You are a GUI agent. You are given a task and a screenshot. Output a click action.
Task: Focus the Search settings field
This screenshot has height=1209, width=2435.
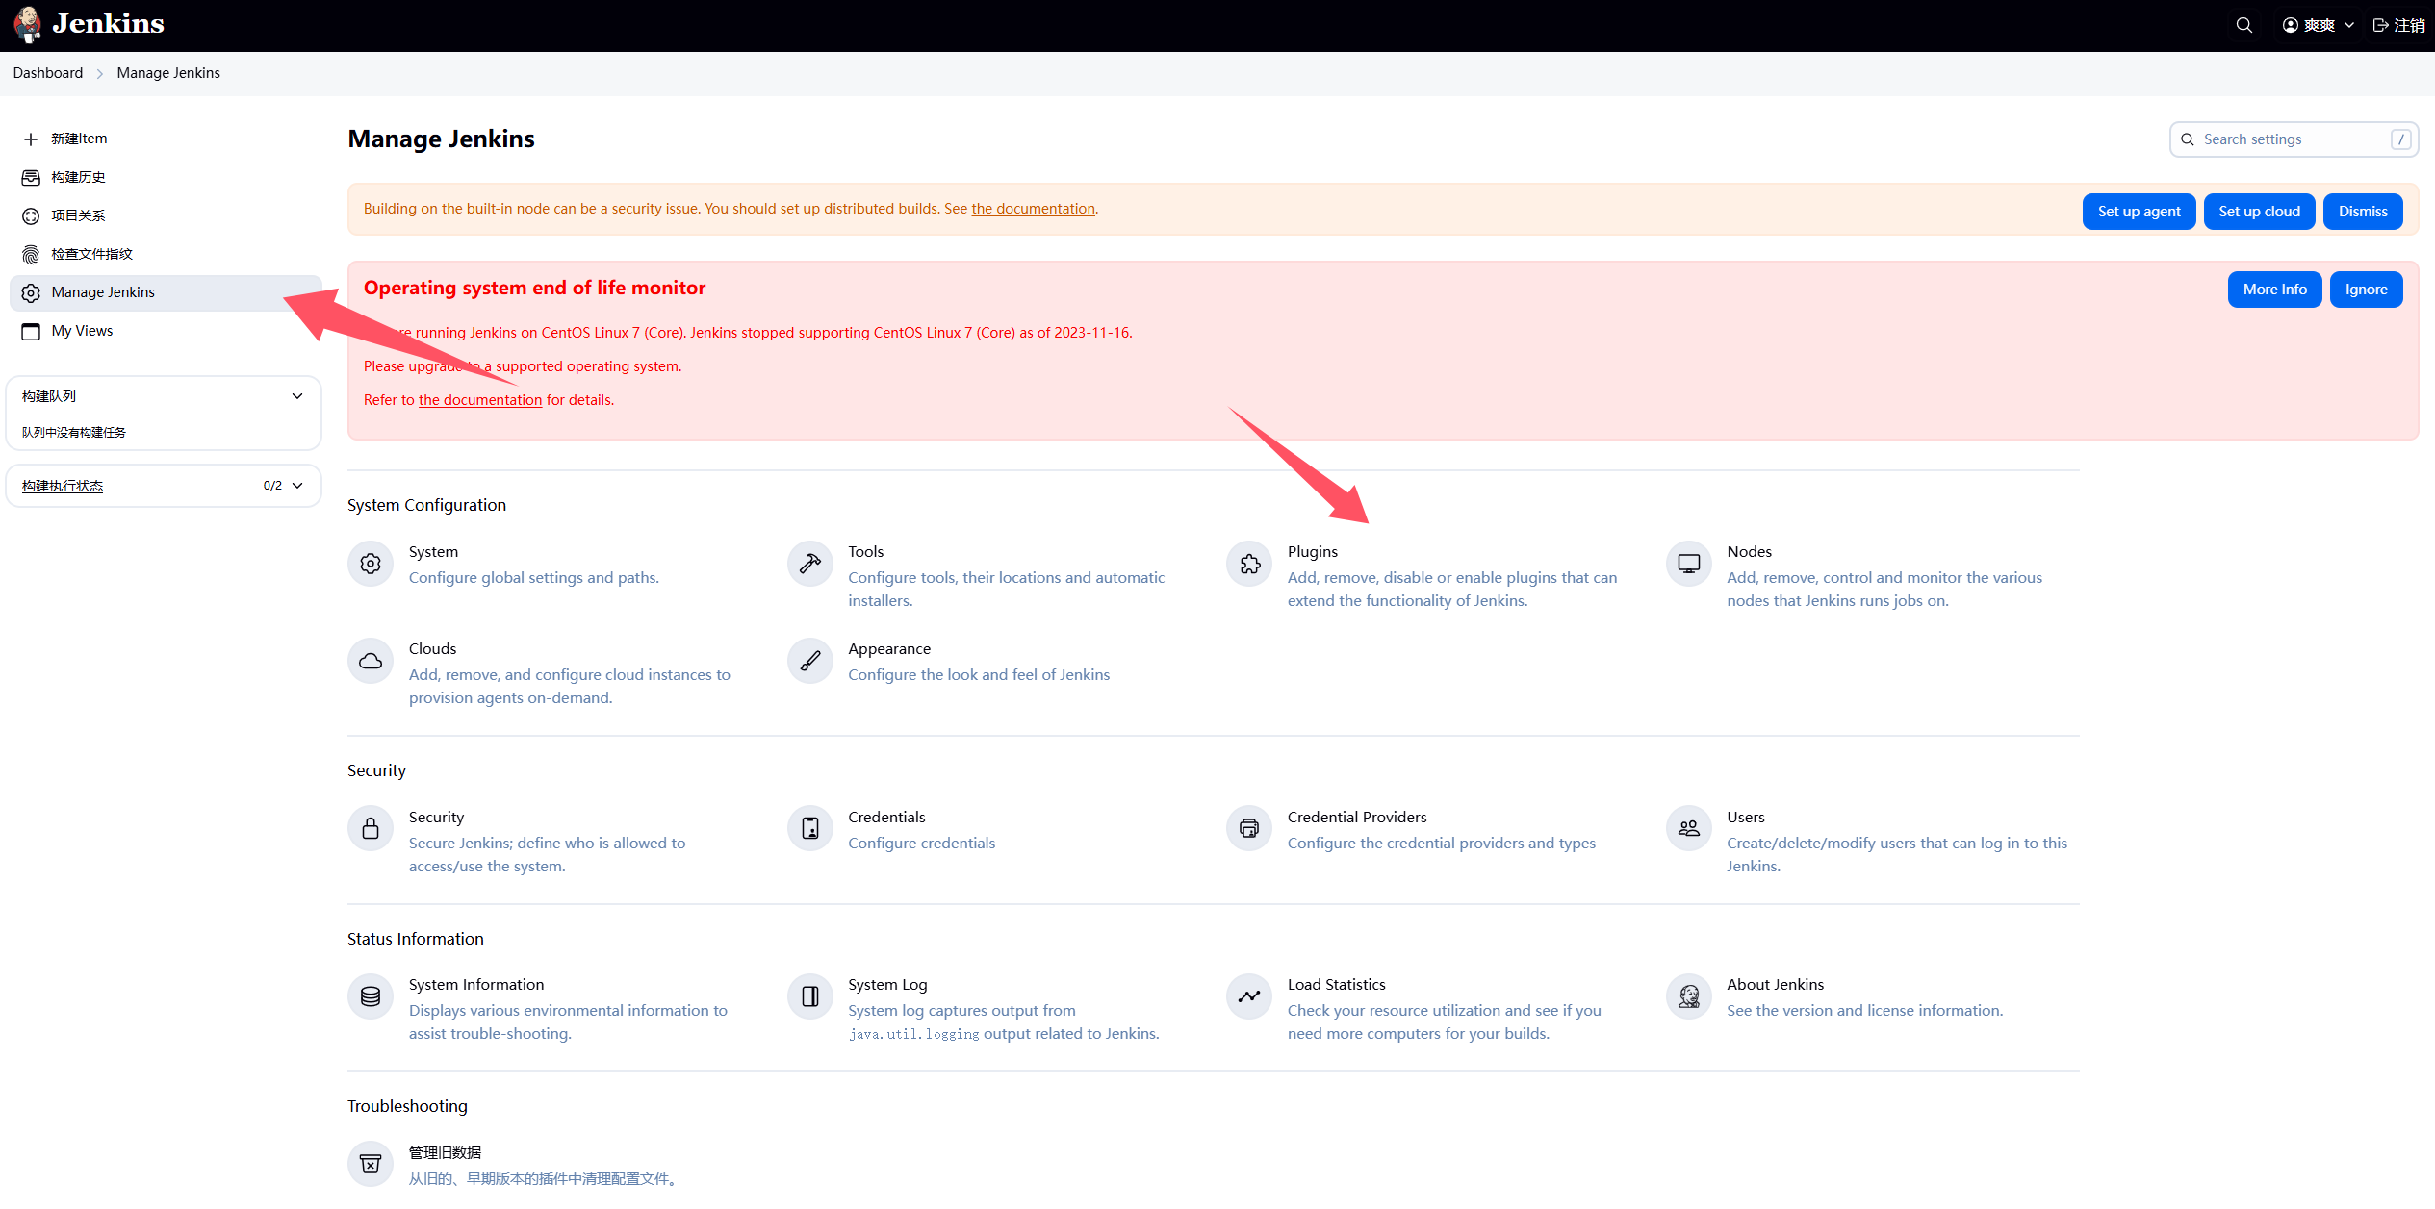(2294, 139)
